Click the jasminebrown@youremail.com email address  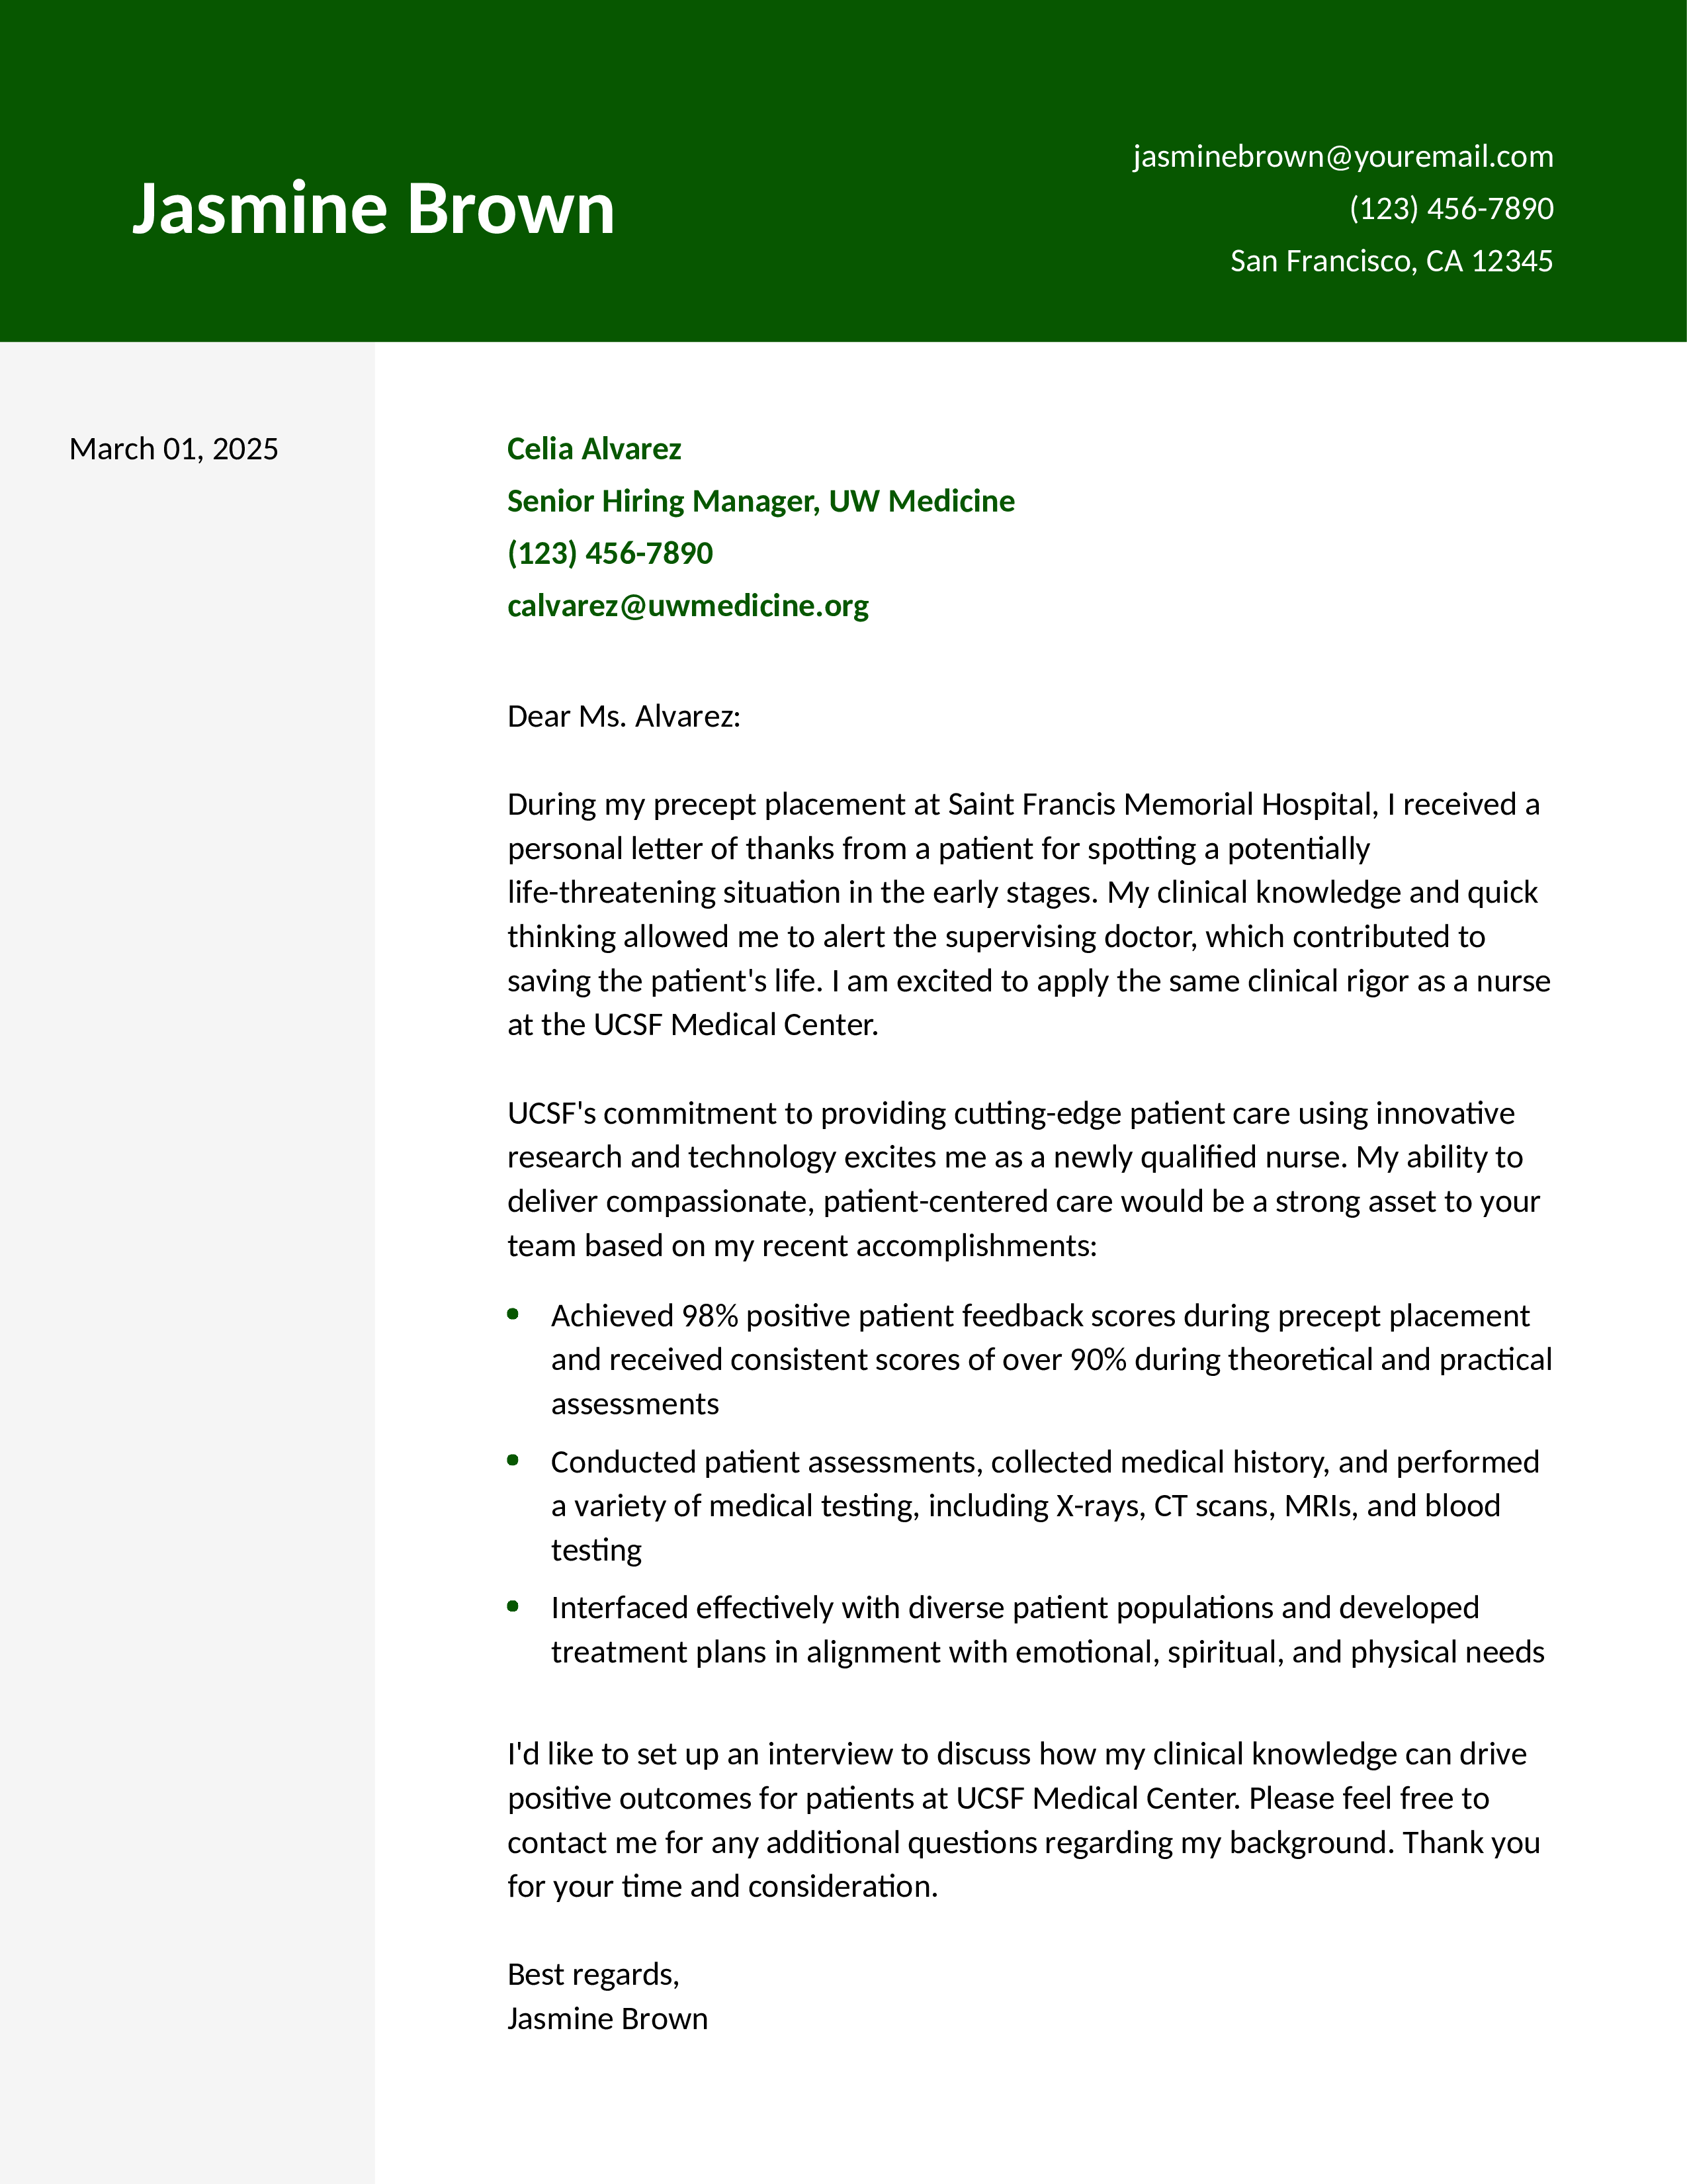pos(1342,157)
